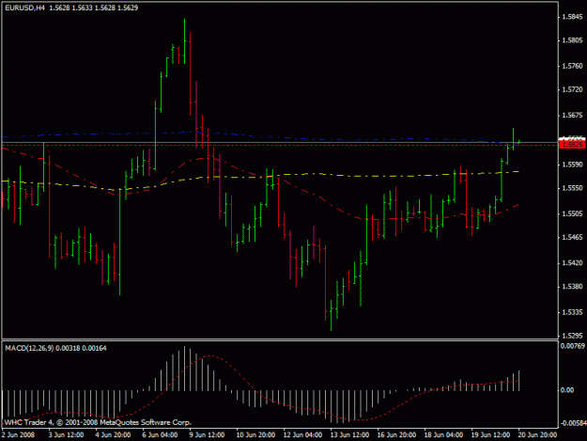Image resolution: width=587 pixels, height=441 pixels.
Task: Select the MACD(12,26,9) indicator label
Action: 29,348
